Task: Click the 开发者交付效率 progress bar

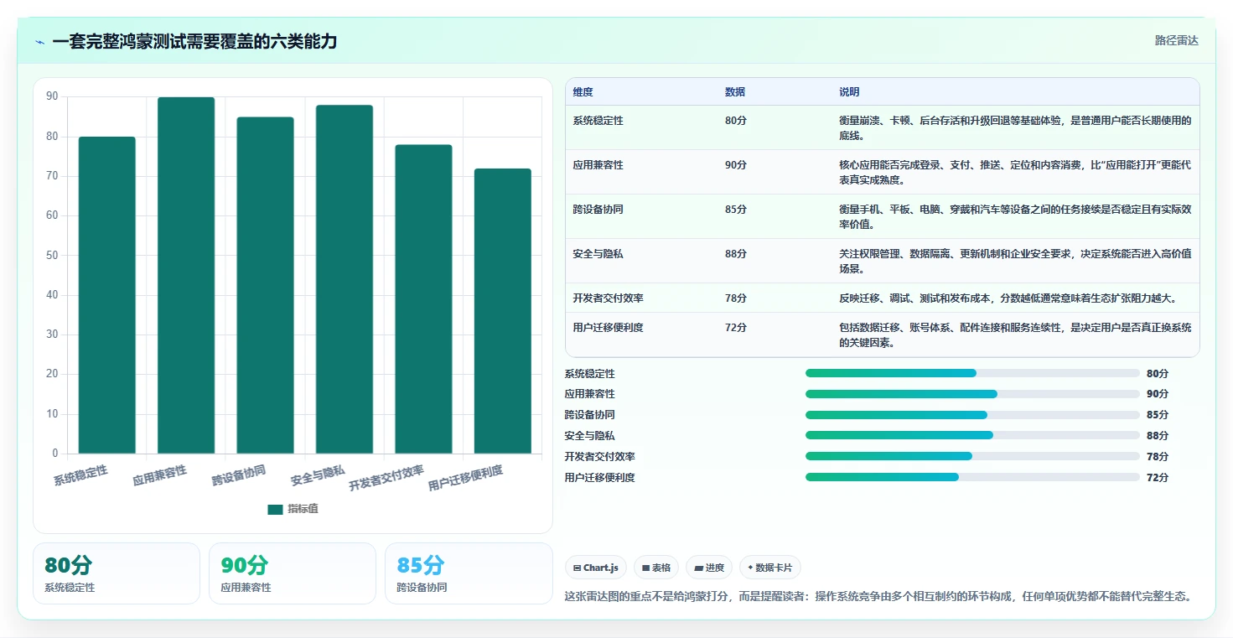Action: 972,456
